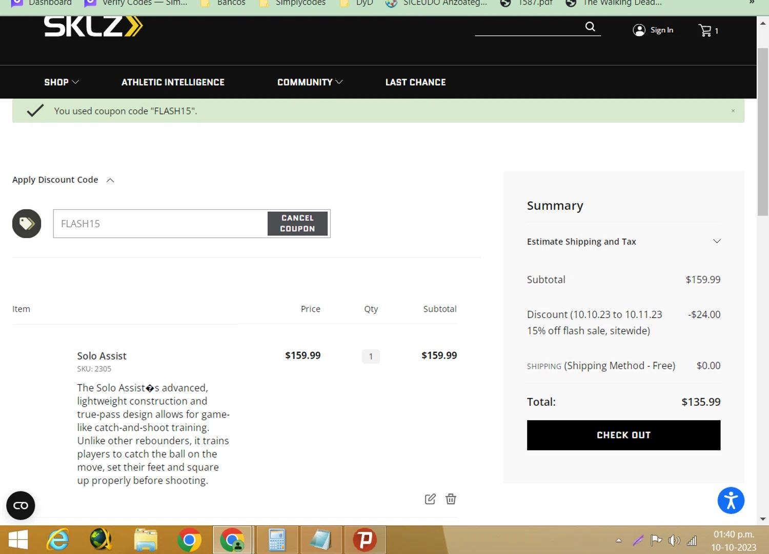Open the Calculator taskbar app
The height and width of the screenshot is (554, 769).
277,540
